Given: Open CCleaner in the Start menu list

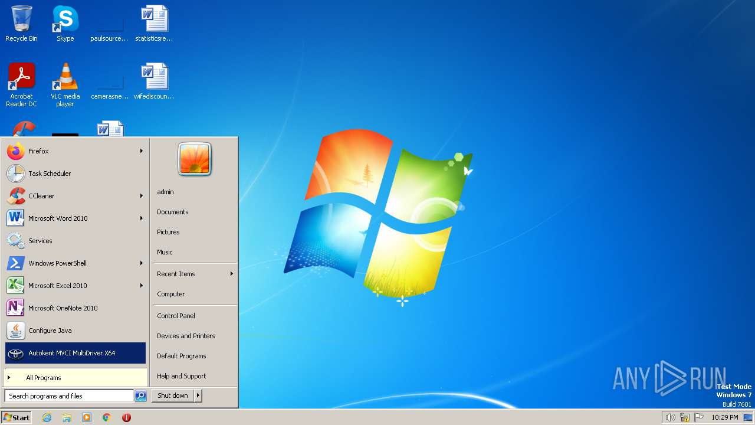Looking at the screenshot, I should [75, 196].
